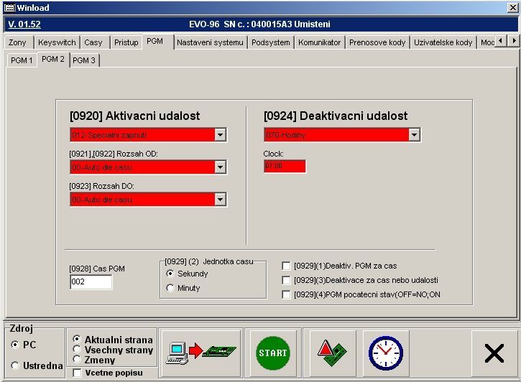Expand the Deaktivacni udalost dropdown
Image resolution: width=521 pixels, height=382 pixels.
[414, 135]
